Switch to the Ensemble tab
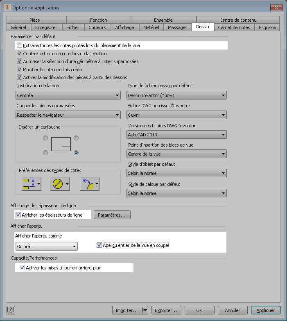Screen dimensions: 287x321 click(x=164, y=20)
